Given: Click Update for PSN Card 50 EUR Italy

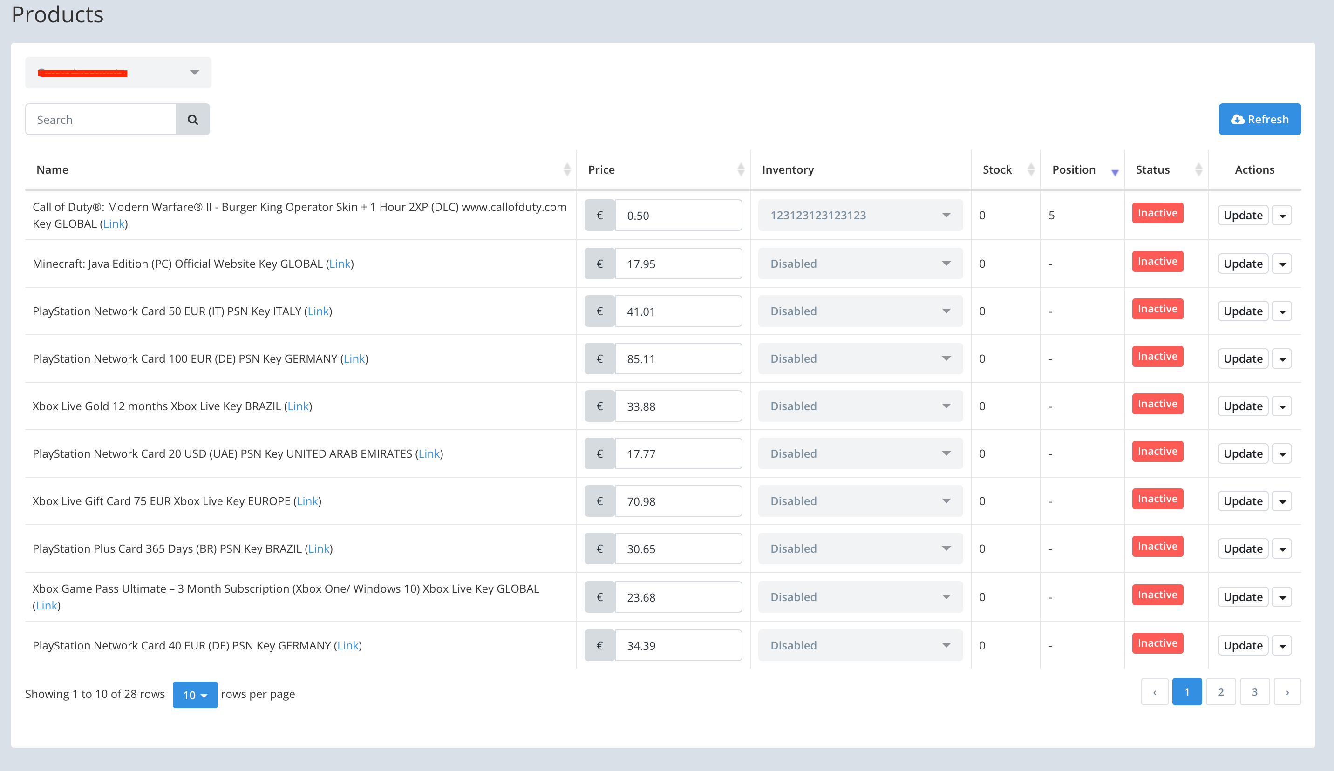Looking at the screenshot, I should pyautogui.click(x=1243, y=311).
